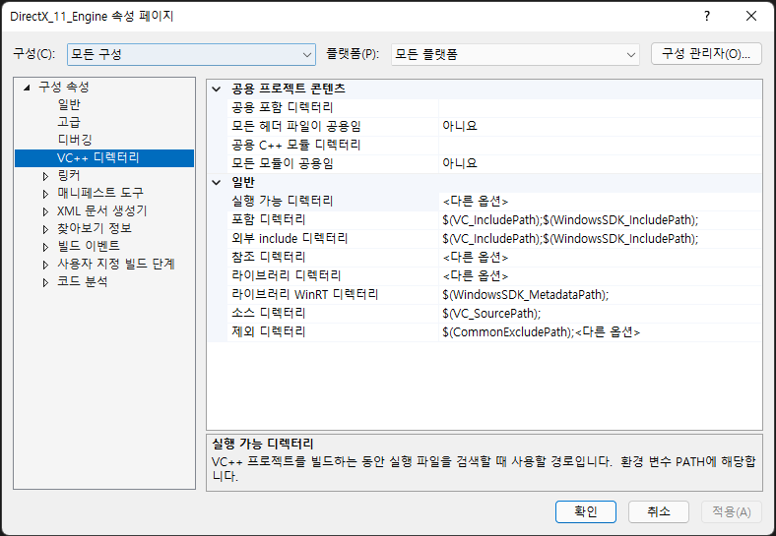776x536 pixels.
Task: Click the $(CommonExcludePath) value field
Action: (601, 332)
